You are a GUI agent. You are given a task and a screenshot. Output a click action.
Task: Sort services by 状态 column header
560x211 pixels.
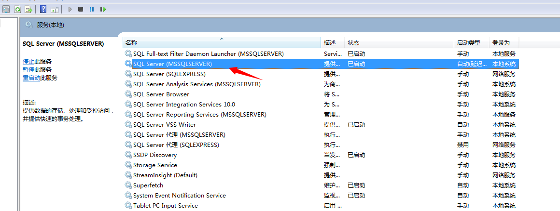(x=353, y=43)
